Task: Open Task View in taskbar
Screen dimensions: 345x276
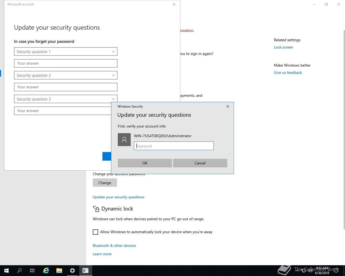Action: tap(32, 270)
